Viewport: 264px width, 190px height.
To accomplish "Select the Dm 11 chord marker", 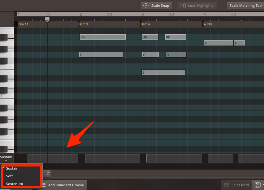I will coord(24,24).
